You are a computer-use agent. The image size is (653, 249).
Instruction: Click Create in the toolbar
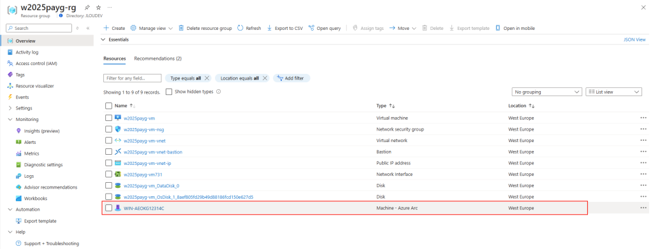[114, 28]
